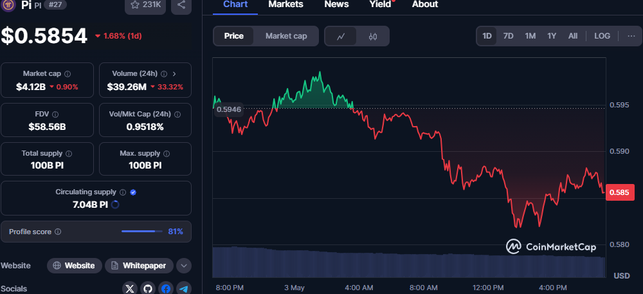Click the 3 May date axis label
643x294 pixels.
[294, 288]
